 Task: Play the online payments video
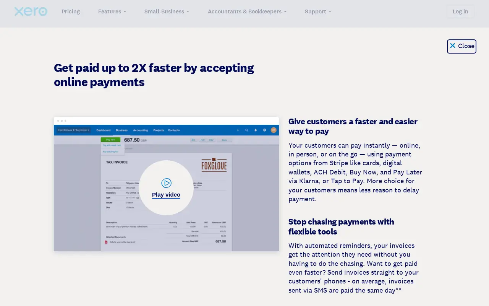[x=166, y=188]
